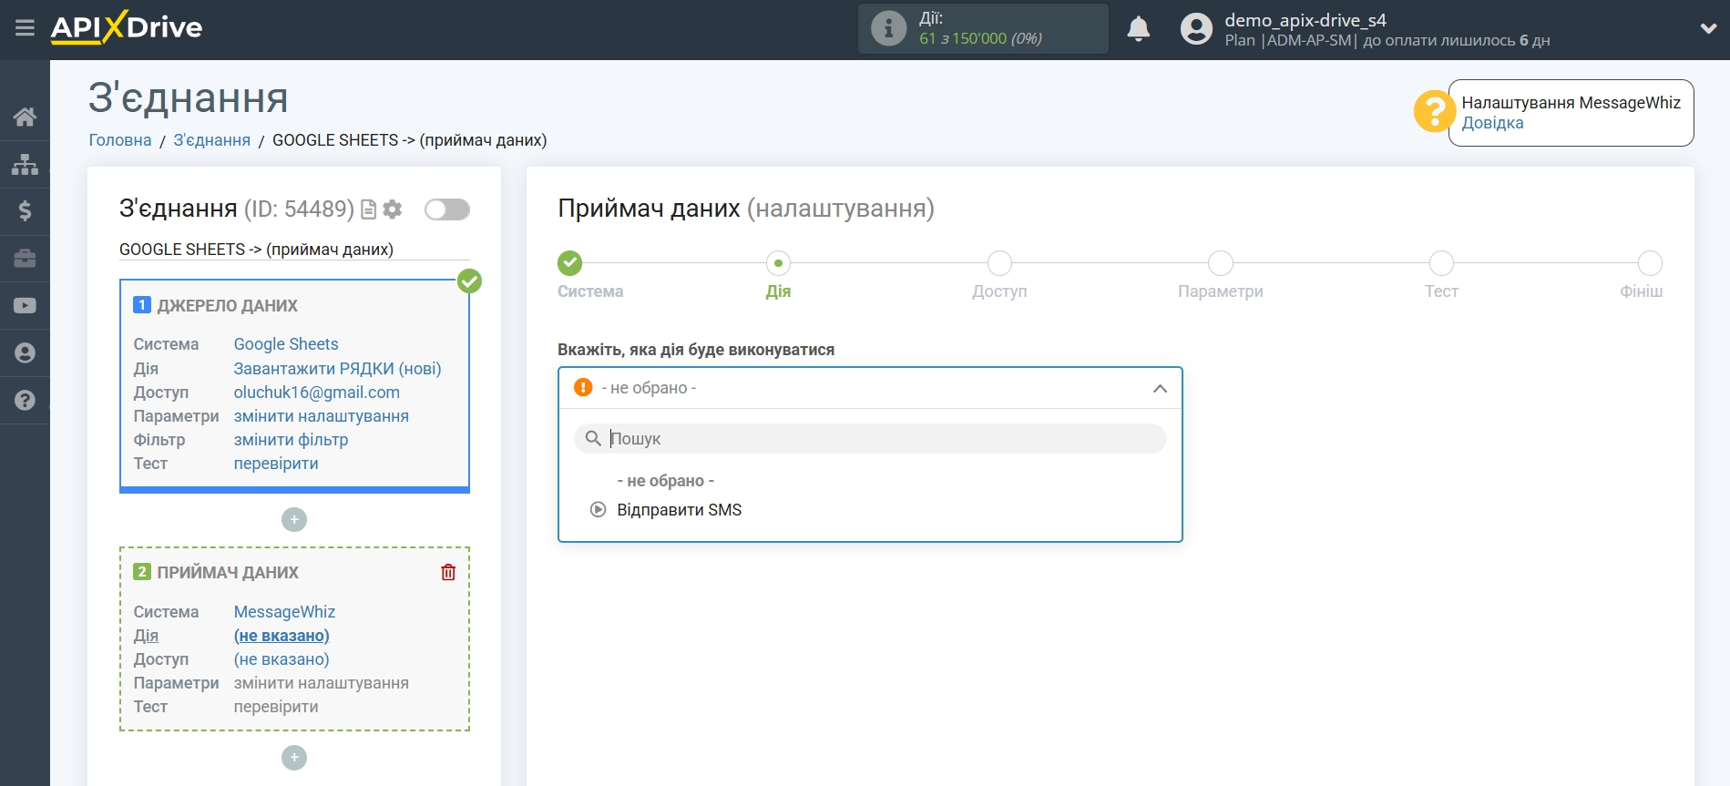Image resolution: width=1730 pixels, height=786 pixels.
Task: Add step between source and receiver
Action: click(x=294, y=520)
